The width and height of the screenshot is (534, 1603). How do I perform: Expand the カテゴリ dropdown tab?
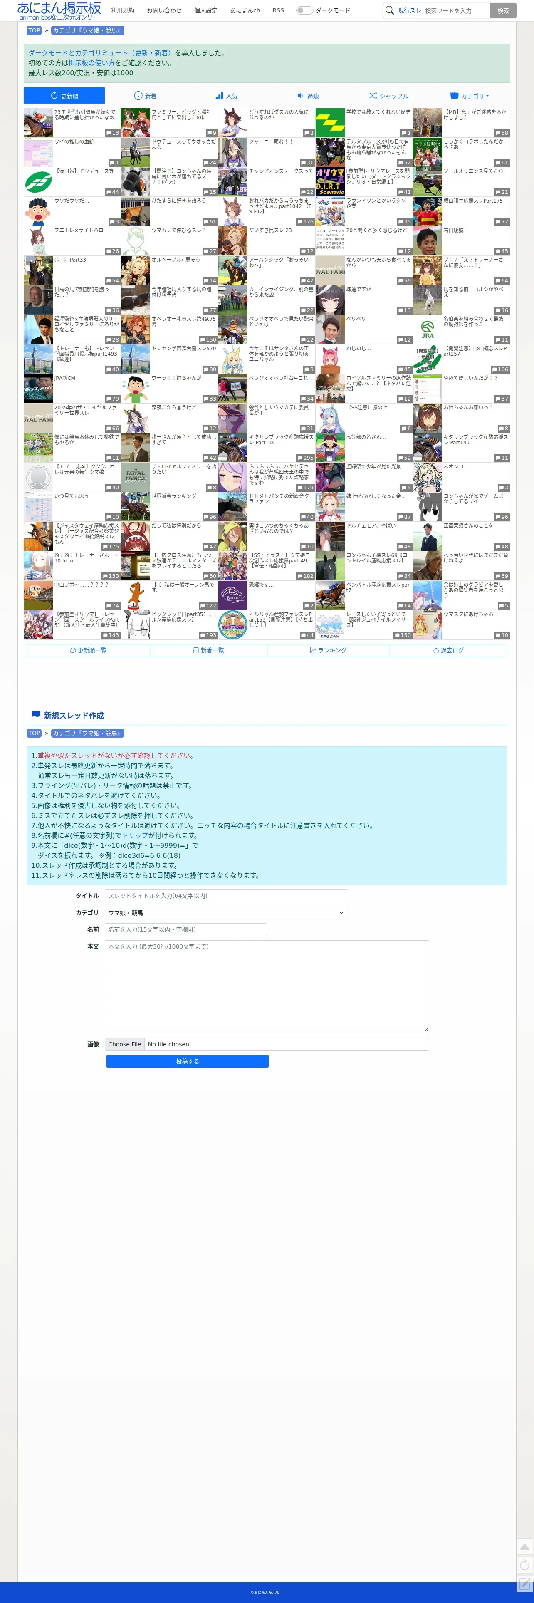(x=469, y=96)
